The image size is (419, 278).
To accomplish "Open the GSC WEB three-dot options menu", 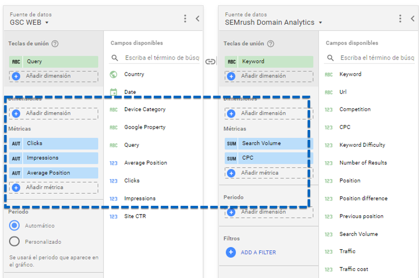I will (x=185, y=19).
